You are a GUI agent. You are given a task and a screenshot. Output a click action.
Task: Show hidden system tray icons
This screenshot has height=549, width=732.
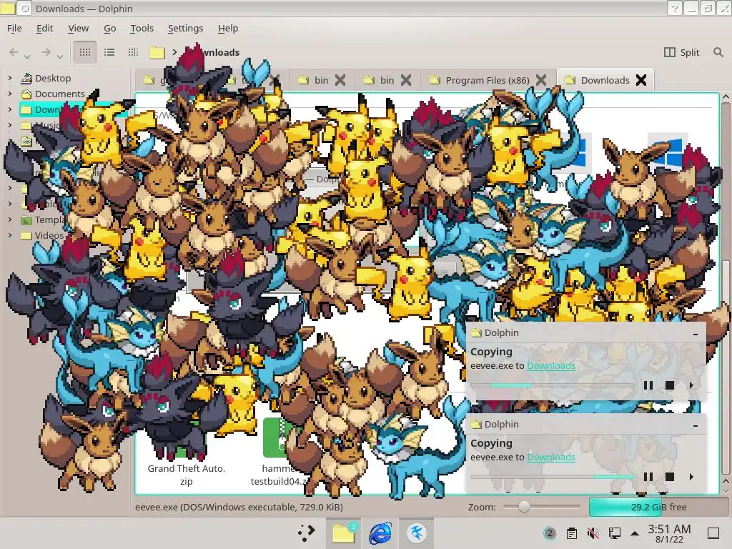point(635,533)
